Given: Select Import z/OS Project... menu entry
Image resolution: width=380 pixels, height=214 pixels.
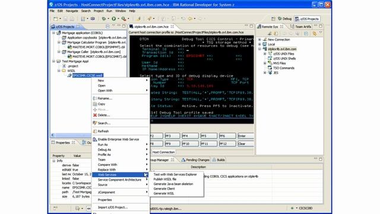Looking at the screenshot, I should coord(121,207).
